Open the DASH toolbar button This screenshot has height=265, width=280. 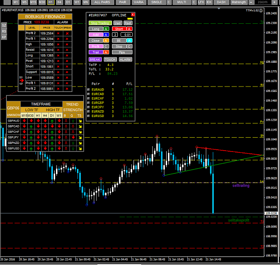point(221,2)
